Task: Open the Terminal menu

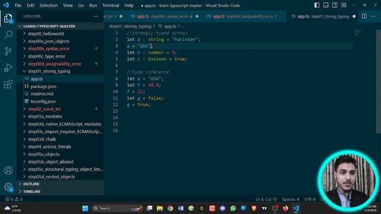Action: (111, 5)
